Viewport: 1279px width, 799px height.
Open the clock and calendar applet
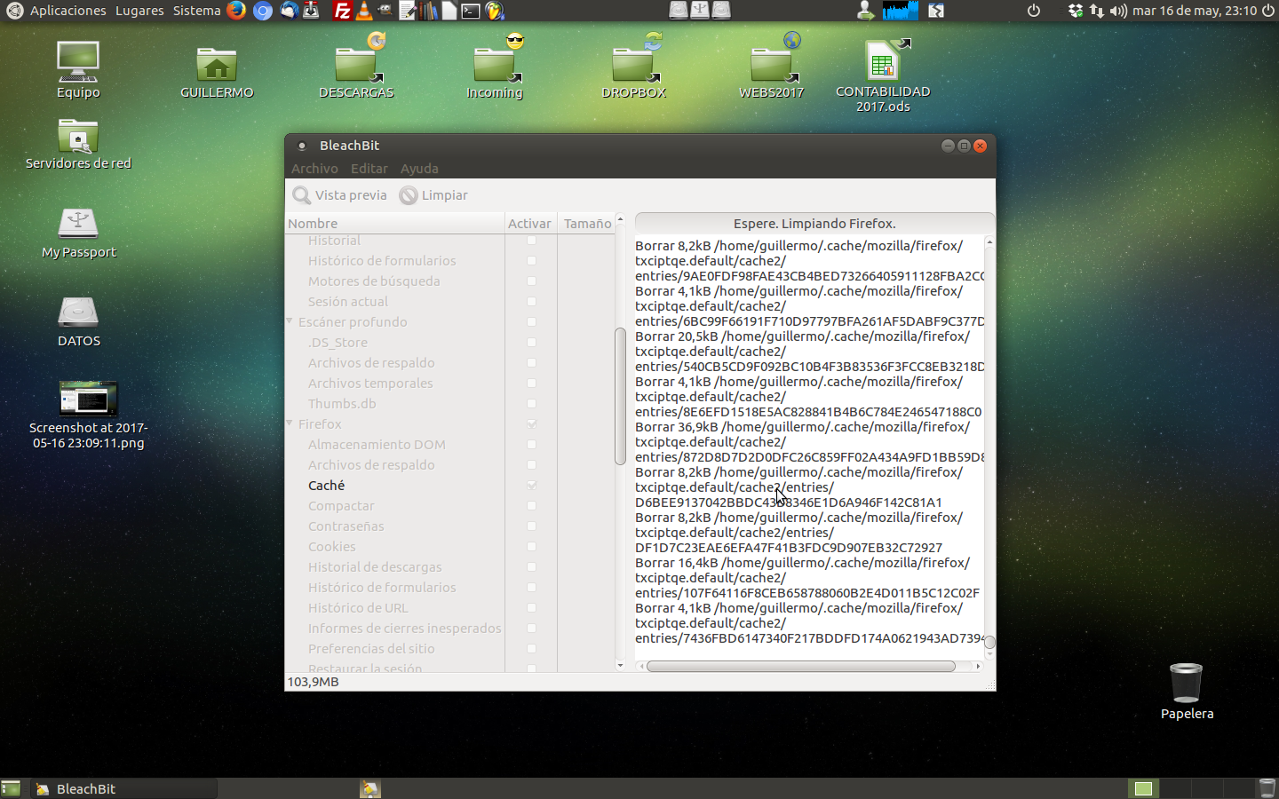point(1194,11)
